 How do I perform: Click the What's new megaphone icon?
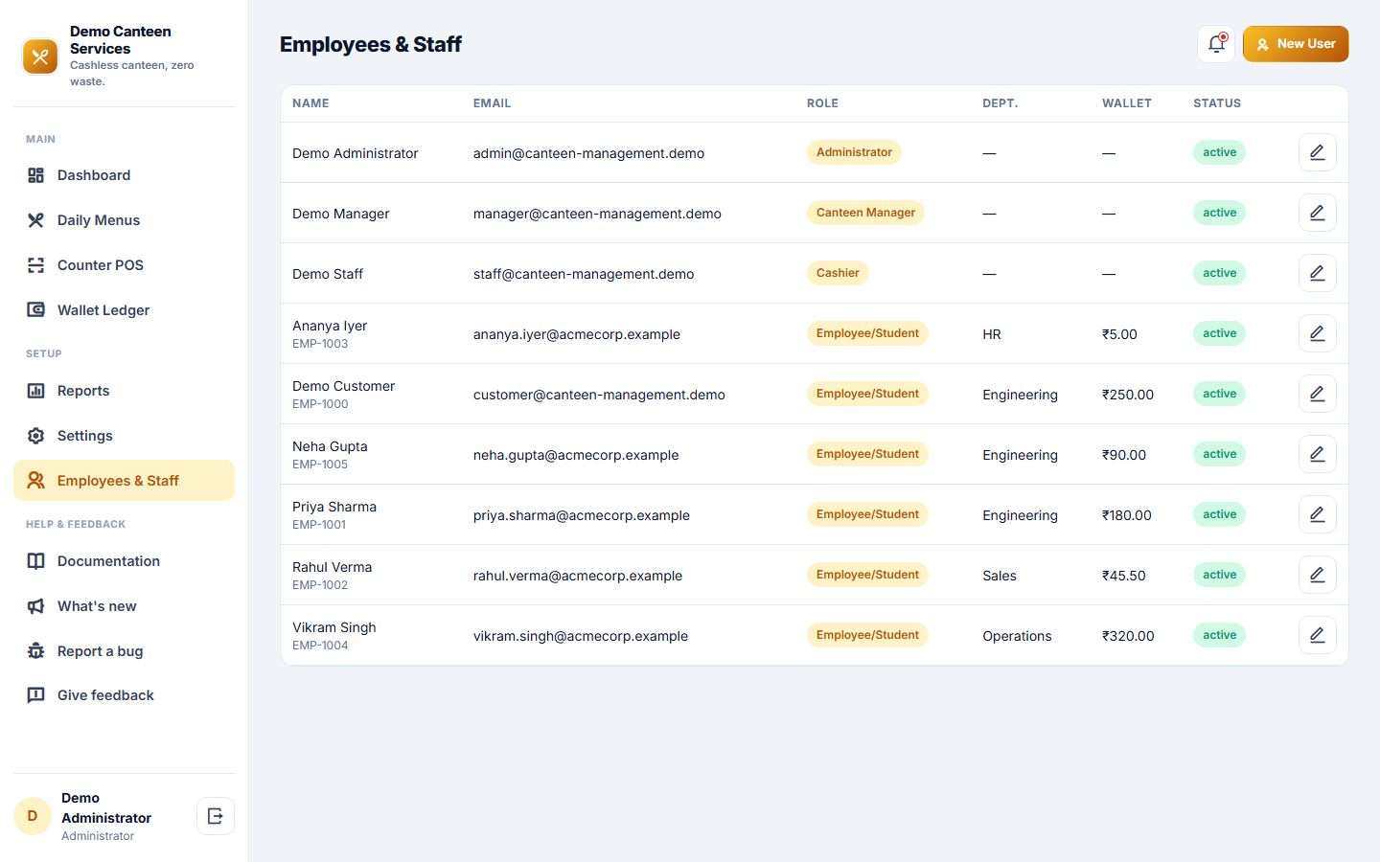[x=35, y=606]
